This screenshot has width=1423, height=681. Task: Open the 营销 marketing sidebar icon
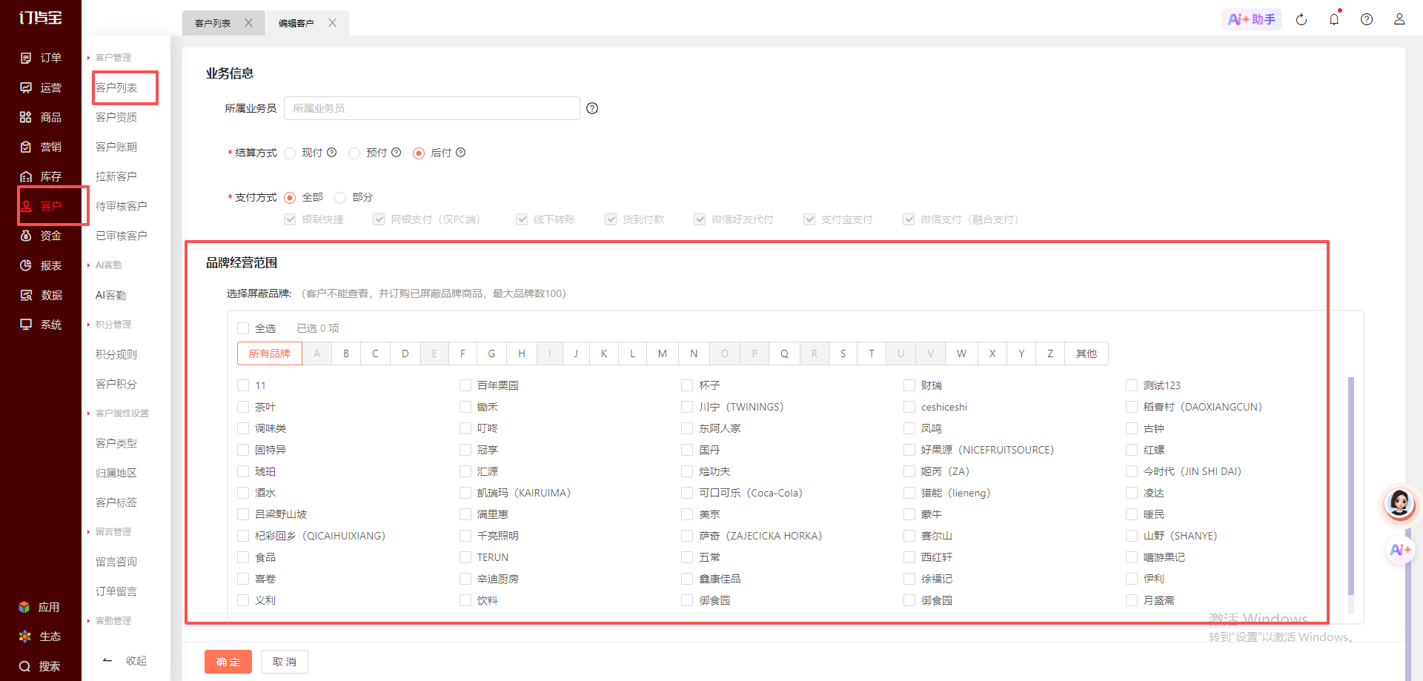(x=26, y=147)
